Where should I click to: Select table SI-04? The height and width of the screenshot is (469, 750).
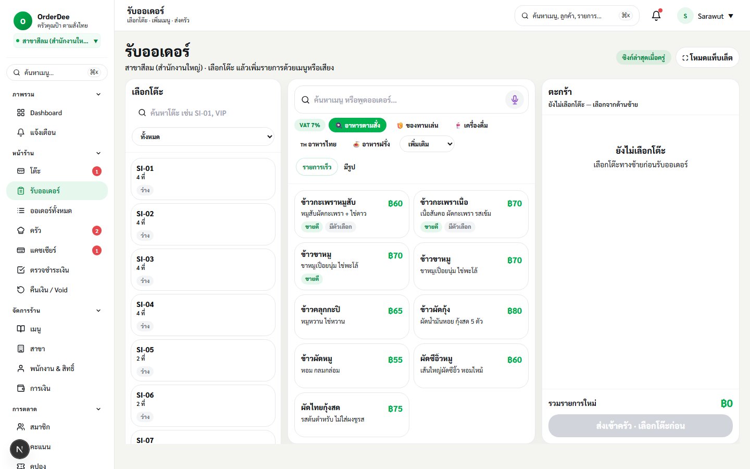(x=203, y=315)
